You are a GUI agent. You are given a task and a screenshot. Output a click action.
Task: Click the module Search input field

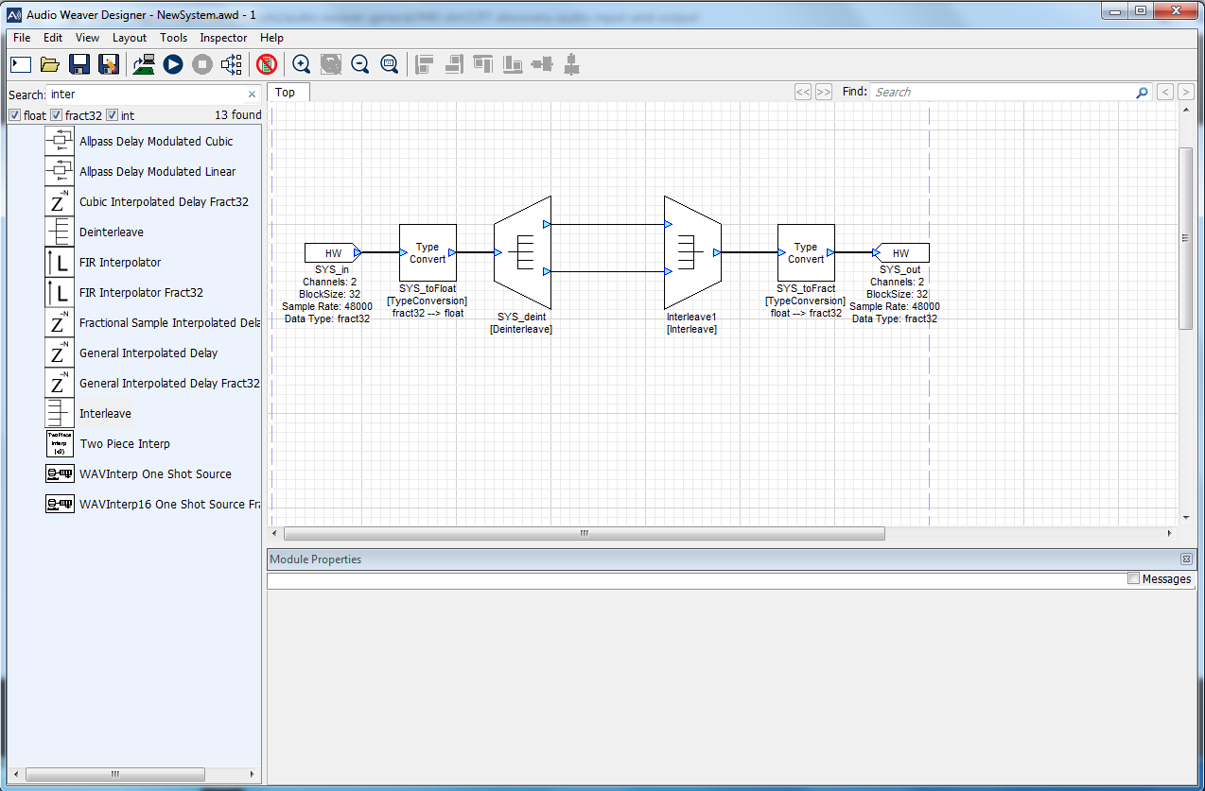coord(148,95)
